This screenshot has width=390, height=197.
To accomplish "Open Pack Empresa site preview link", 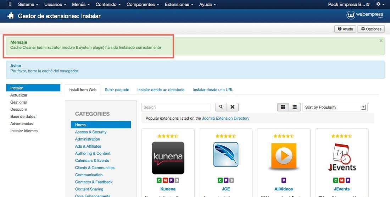I will click(349, 5).
